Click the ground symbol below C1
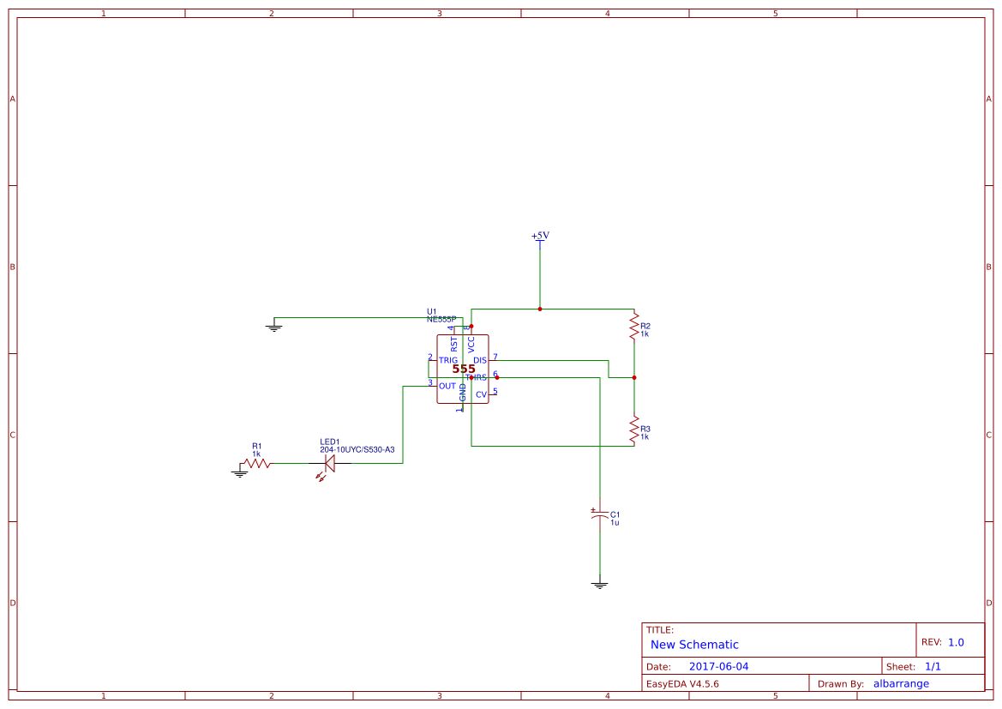 (x=599, y=582)
